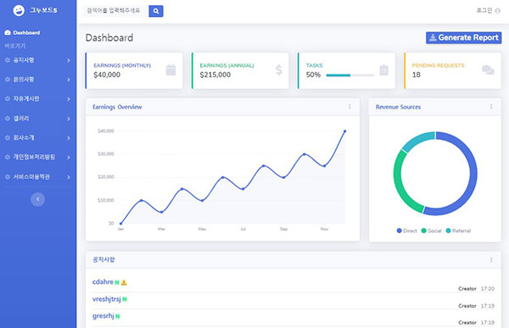Expand the 개인정보처리방침 sidebar chevron
Screen dimensions: 509x328
[x=69, y=158]
